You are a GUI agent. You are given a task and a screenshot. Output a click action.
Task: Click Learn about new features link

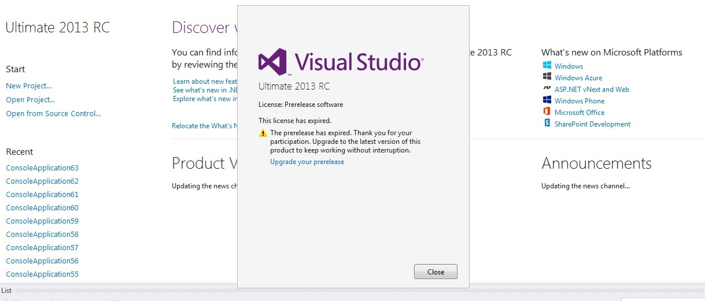[x=205, y=81]
